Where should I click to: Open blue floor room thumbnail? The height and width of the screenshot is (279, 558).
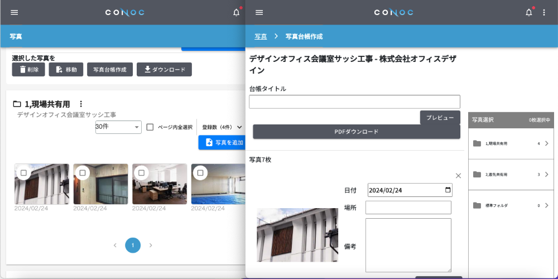(x=218, y=184)
